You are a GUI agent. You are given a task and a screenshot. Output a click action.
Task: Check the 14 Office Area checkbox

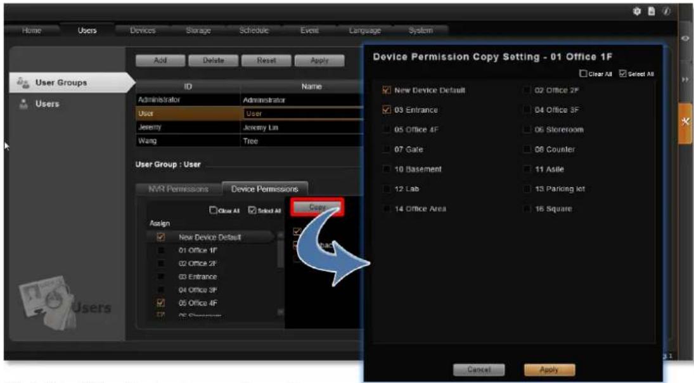click(x=387, y=209)
